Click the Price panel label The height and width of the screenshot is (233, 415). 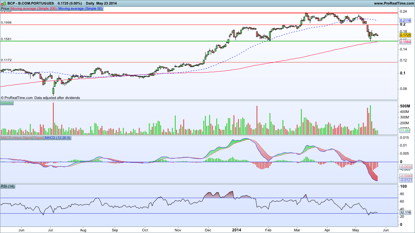5,9
